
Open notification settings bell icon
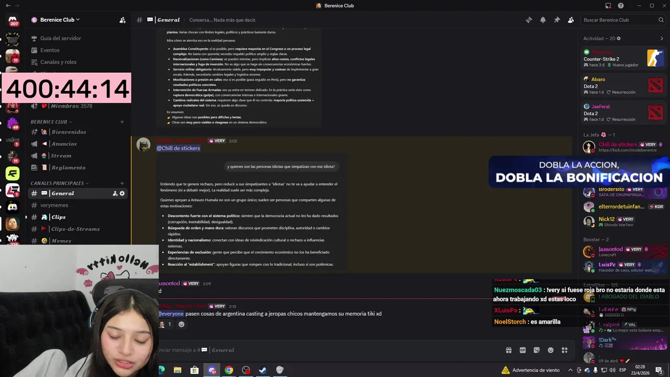click(543, 20)
